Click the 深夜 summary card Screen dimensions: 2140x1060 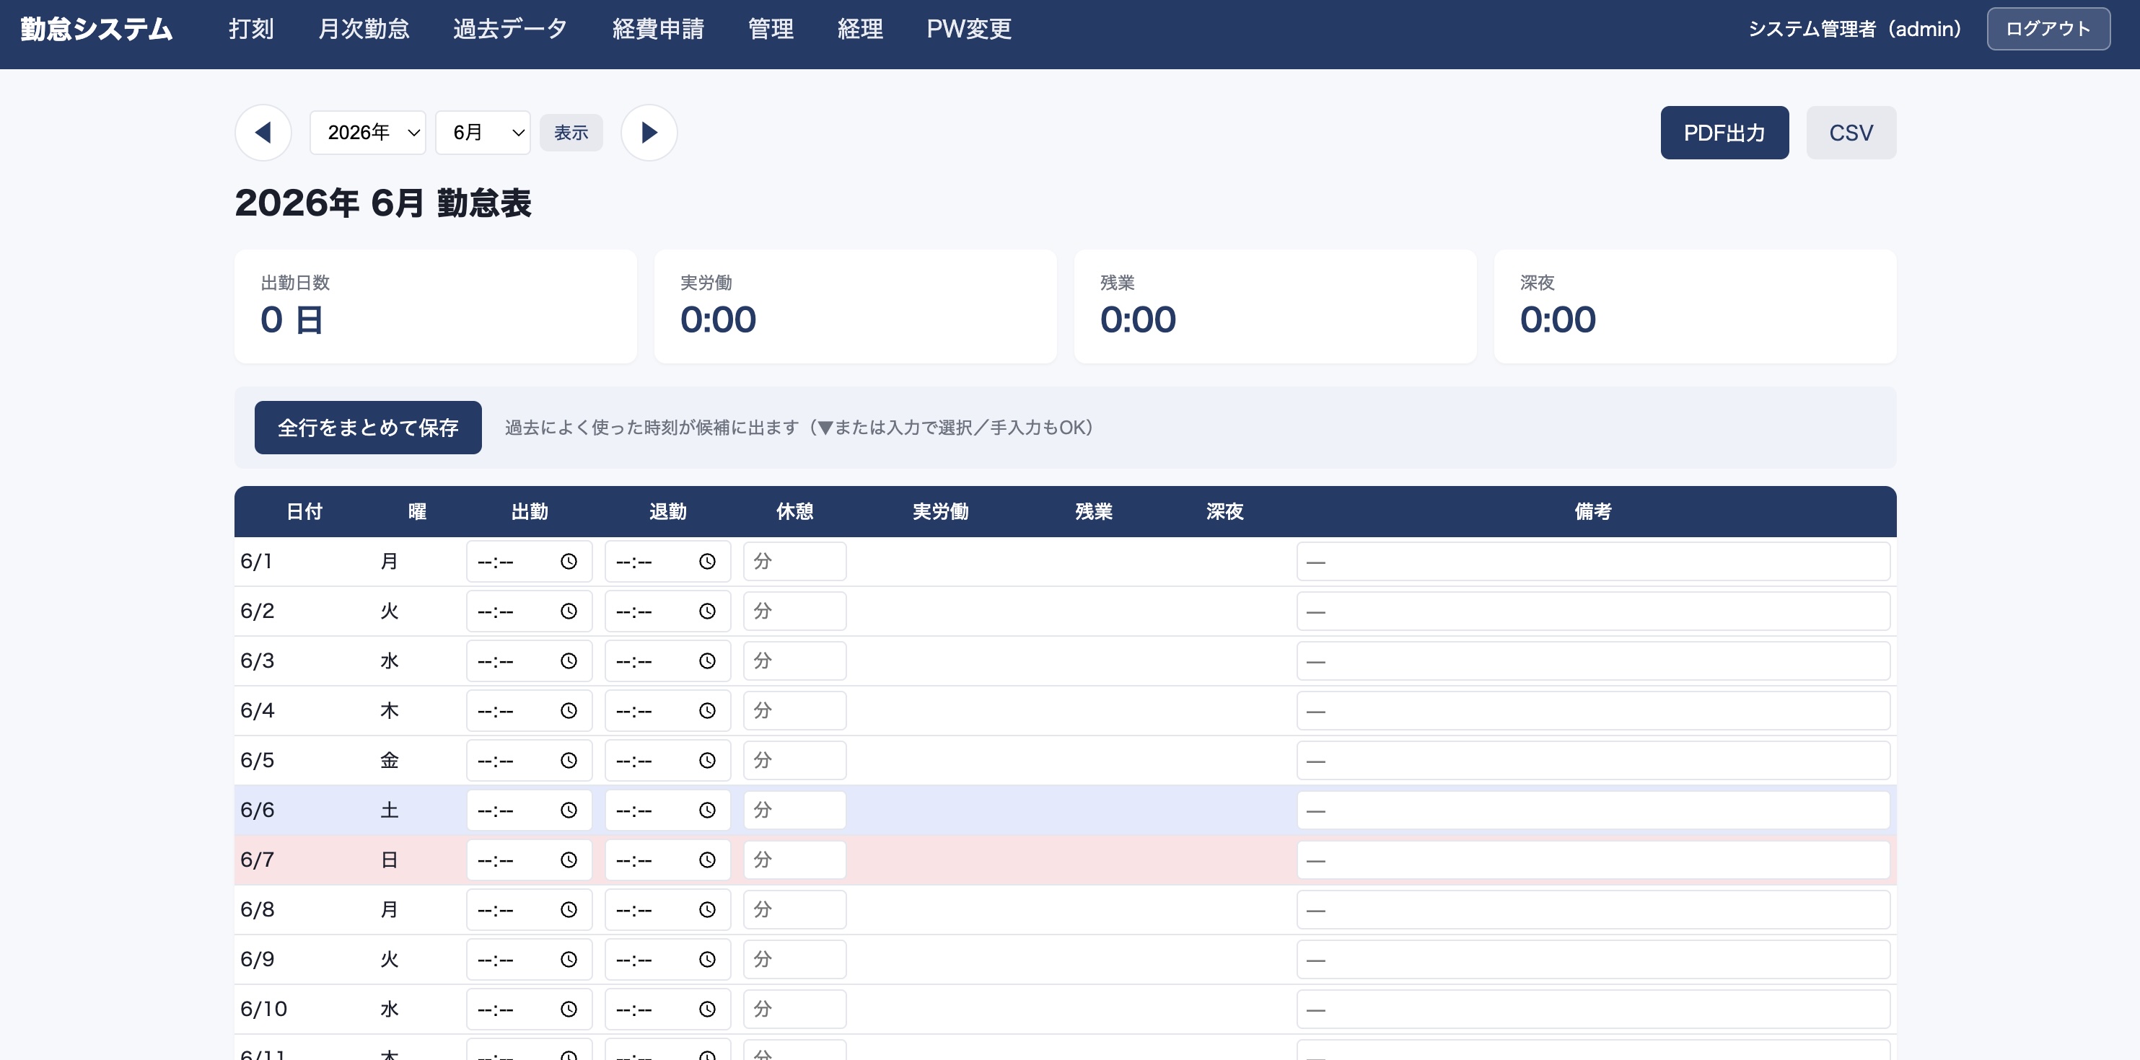[x=1696, y=306]
